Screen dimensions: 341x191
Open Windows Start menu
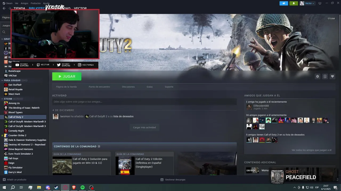click(x=4, y=188)
